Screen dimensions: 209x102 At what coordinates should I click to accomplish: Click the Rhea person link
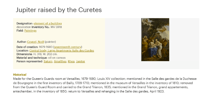point(71,61)
